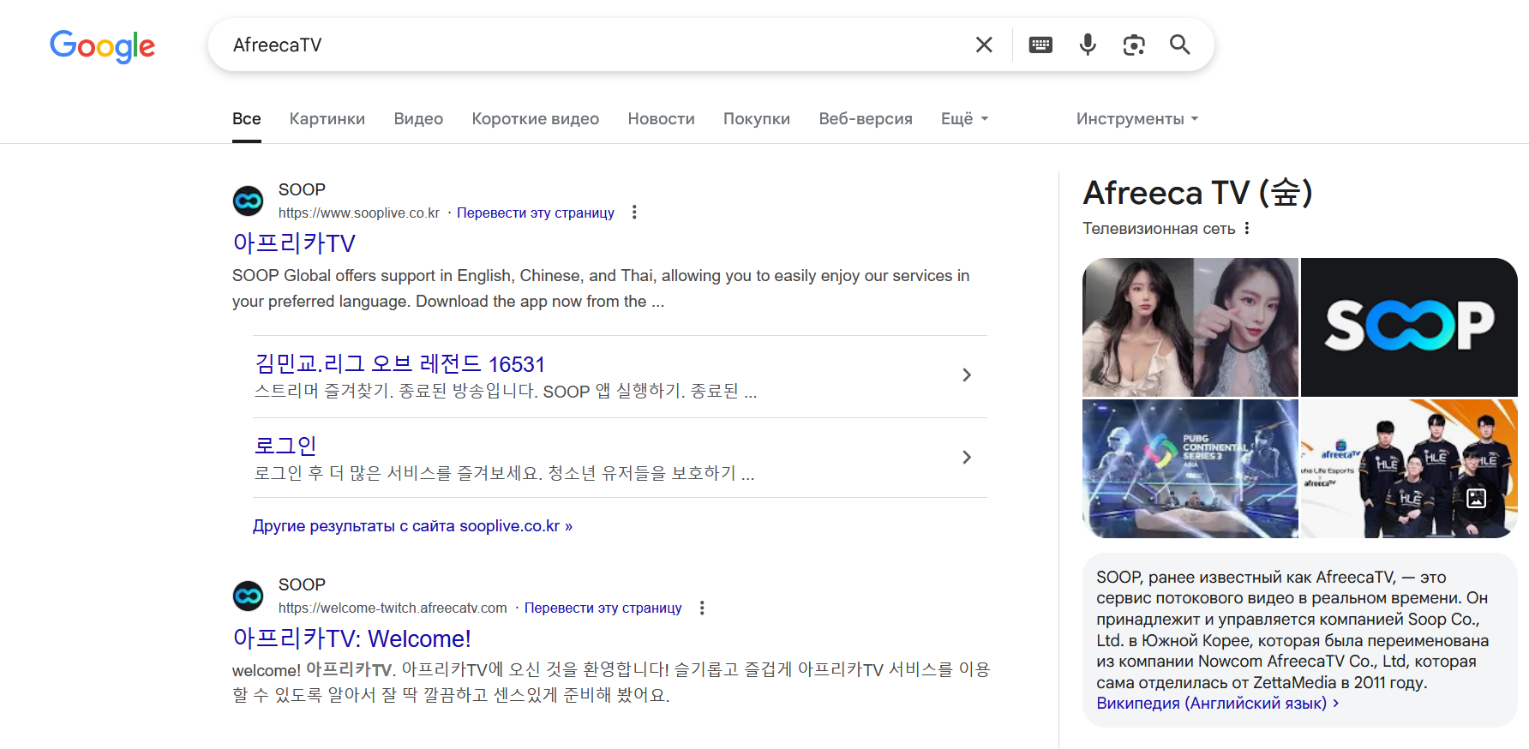Viewport: 1529px width, 749px height.
Task: Open the Покупки tab
Action: (757, 119)
